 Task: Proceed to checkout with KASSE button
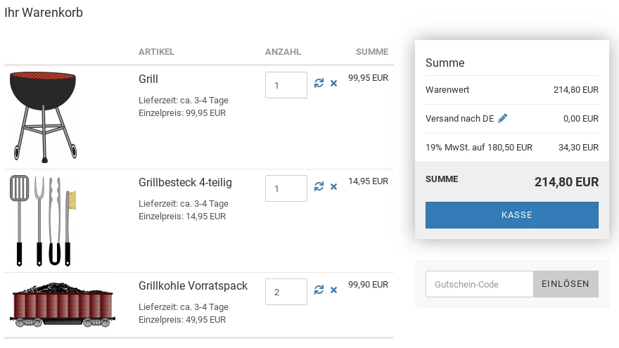(512, 215)
